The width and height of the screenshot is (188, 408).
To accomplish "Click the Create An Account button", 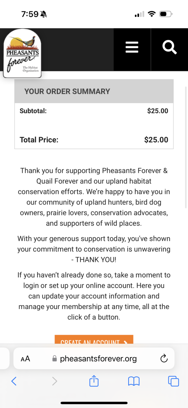I will pos(94,339).
